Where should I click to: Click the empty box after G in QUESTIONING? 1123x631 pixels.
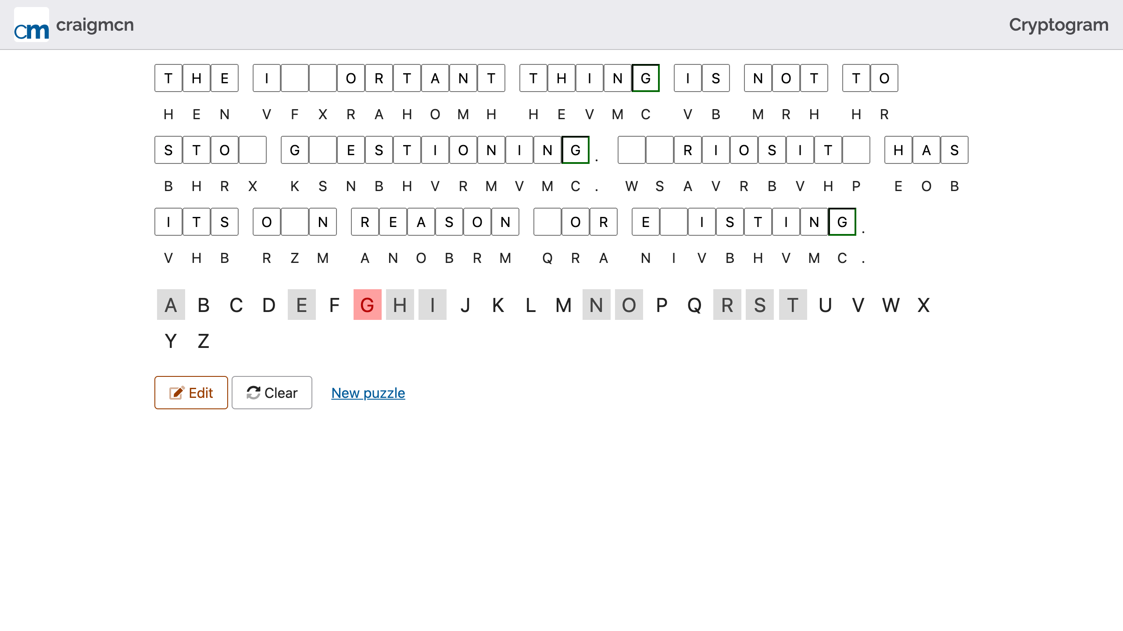pos(323,150)
